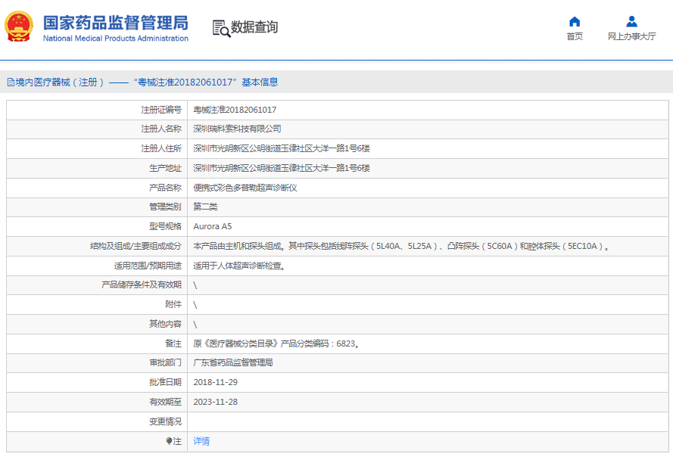Click the document icon before 境内医疗器械
The width and height of the screenshot is (673, 457).
coord(11,82)
